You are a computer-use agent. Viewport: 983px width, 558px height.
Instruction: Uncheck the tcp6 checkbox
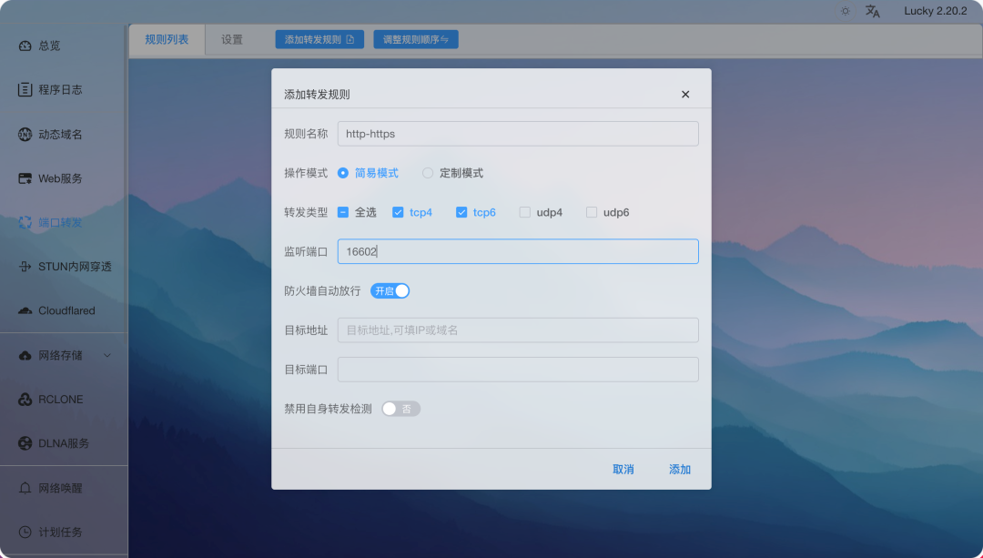461,212
